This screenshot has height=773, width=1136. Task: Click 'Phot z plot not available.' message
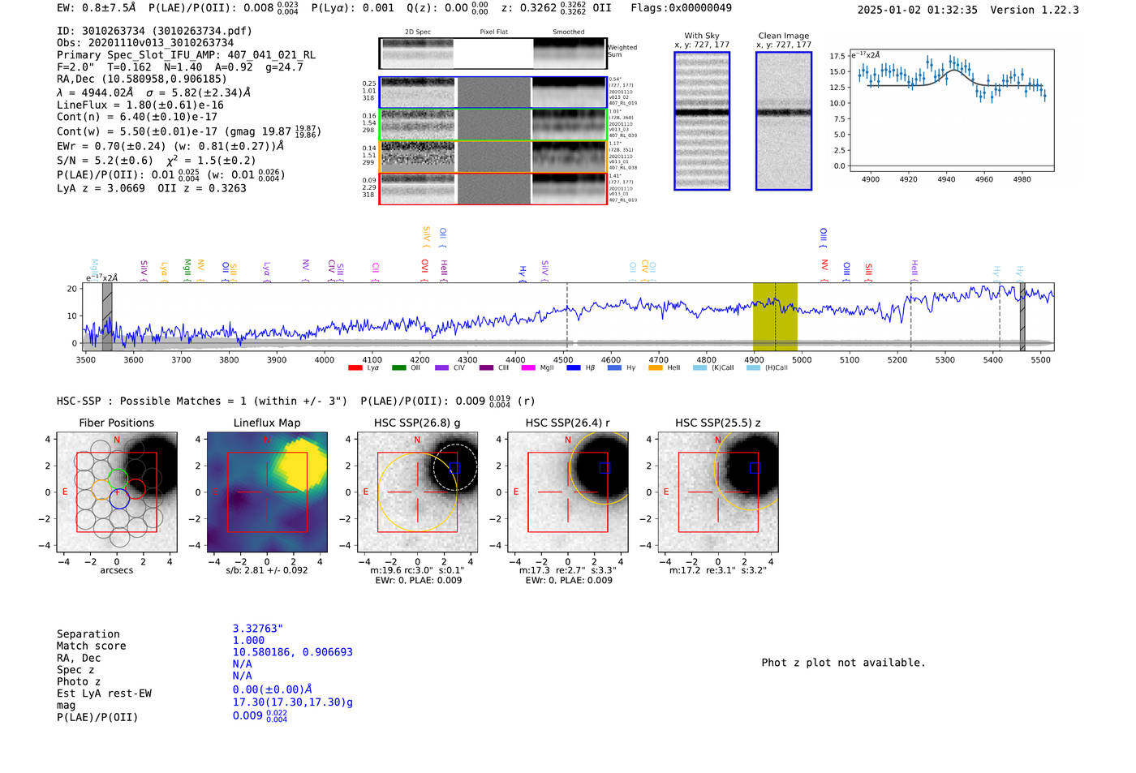843,663
